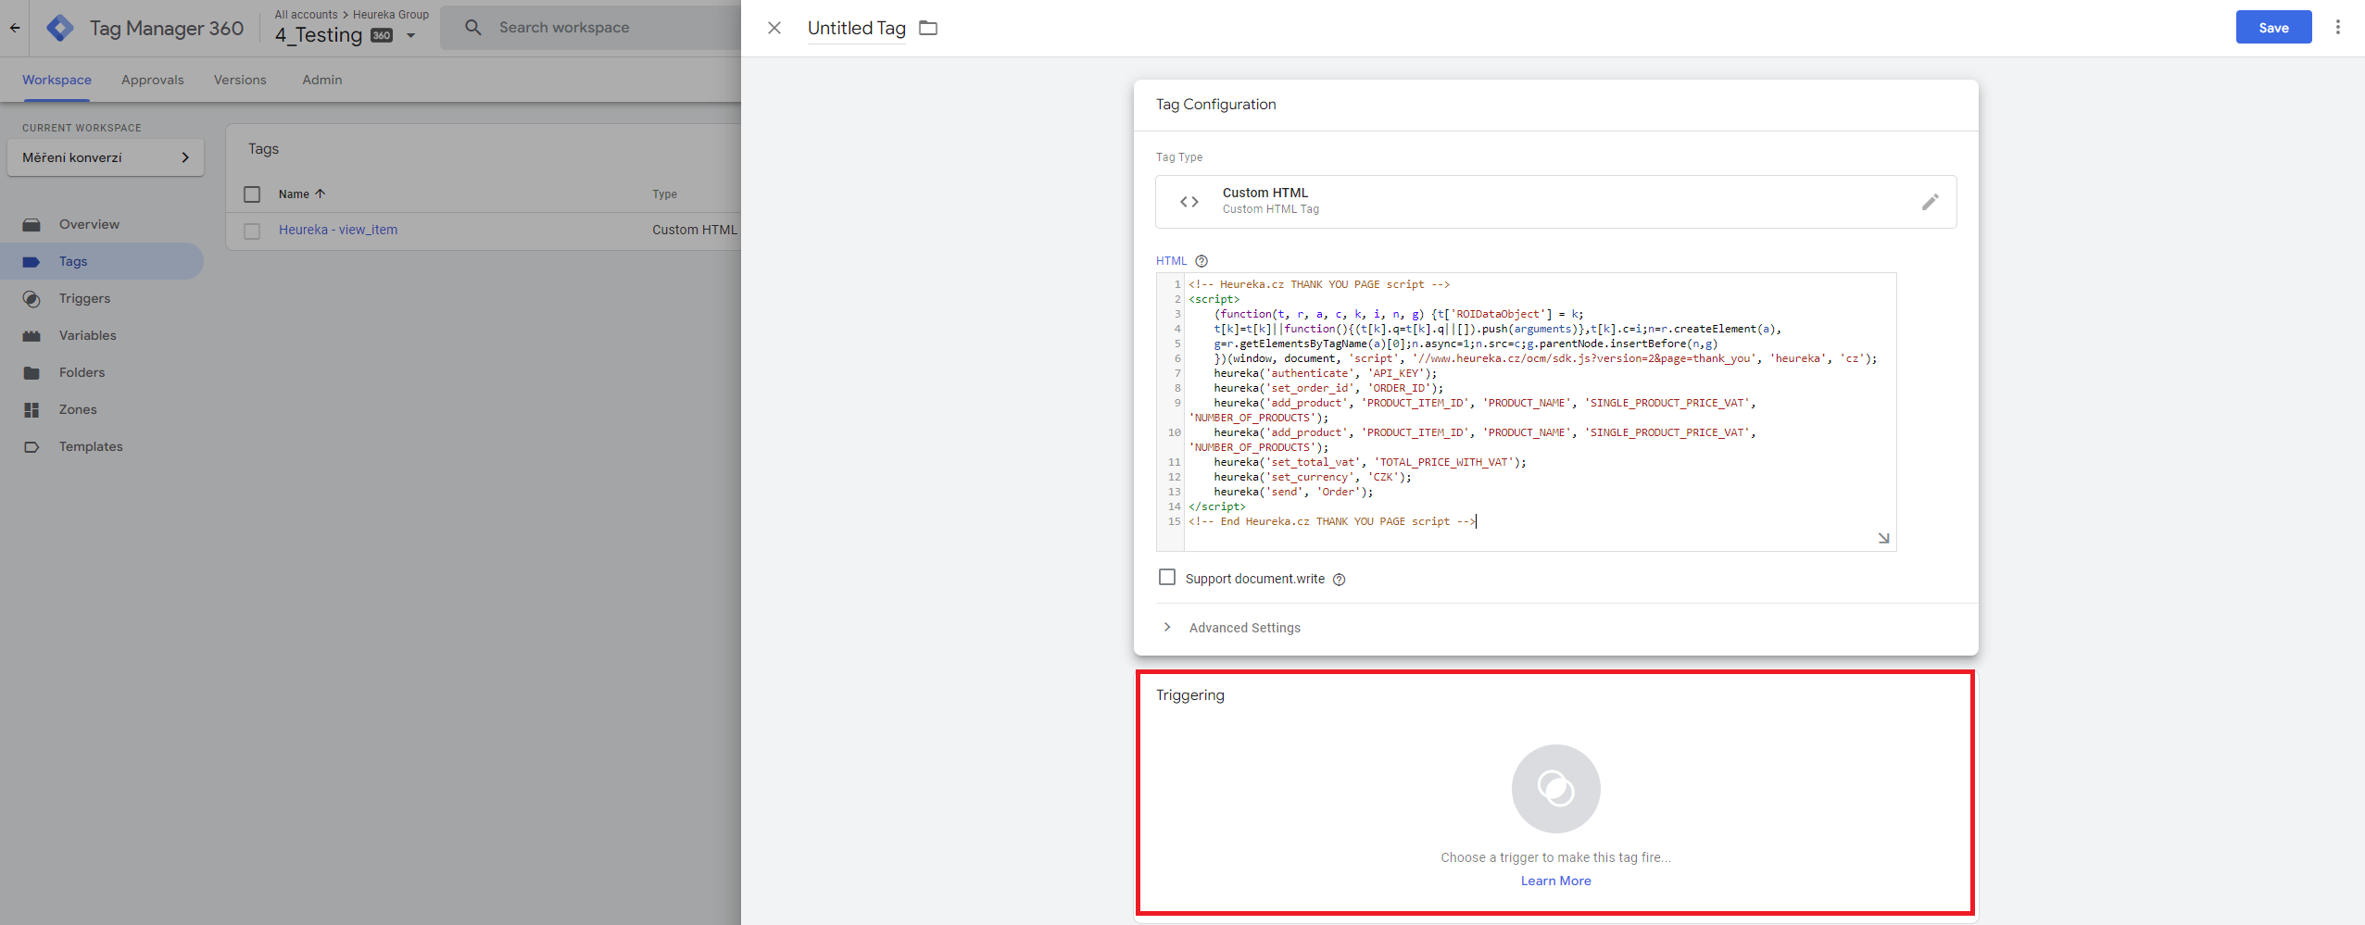Open the Learn More link in Triggering
Viewport: 2365px width, 925px height.
(x=1555, y=881)
